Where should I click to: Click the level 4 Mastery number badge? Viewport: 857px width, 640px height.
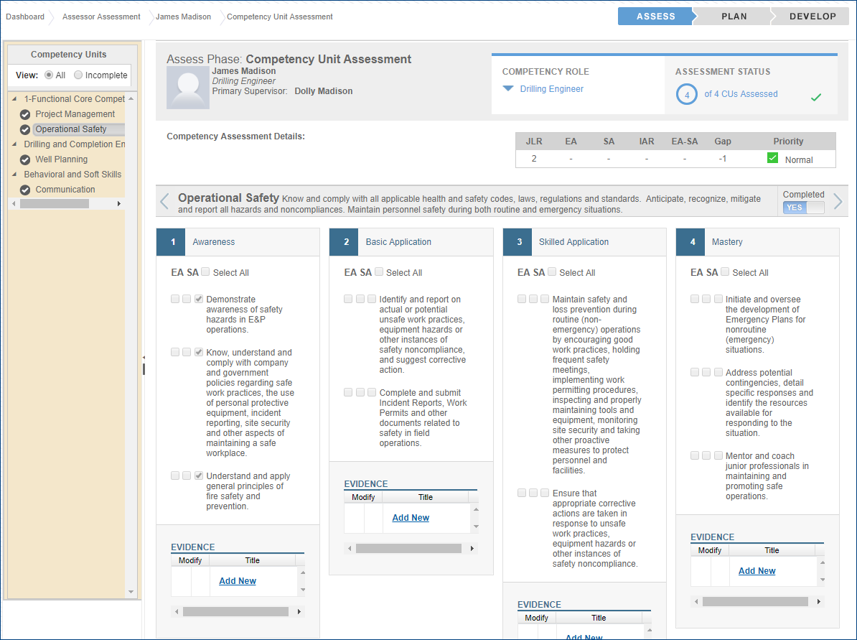pos(690,242)
